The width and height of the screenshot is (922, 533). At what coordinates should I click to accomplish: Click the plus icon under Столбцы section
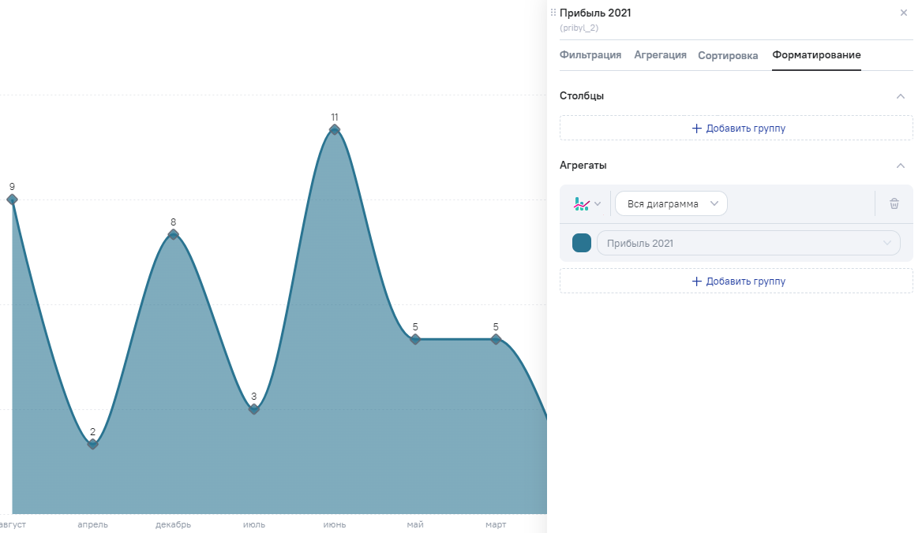[696, 129]
